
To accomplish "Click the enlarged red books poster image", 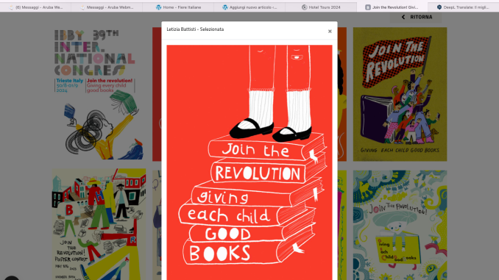I will click(x=249, y=162).
